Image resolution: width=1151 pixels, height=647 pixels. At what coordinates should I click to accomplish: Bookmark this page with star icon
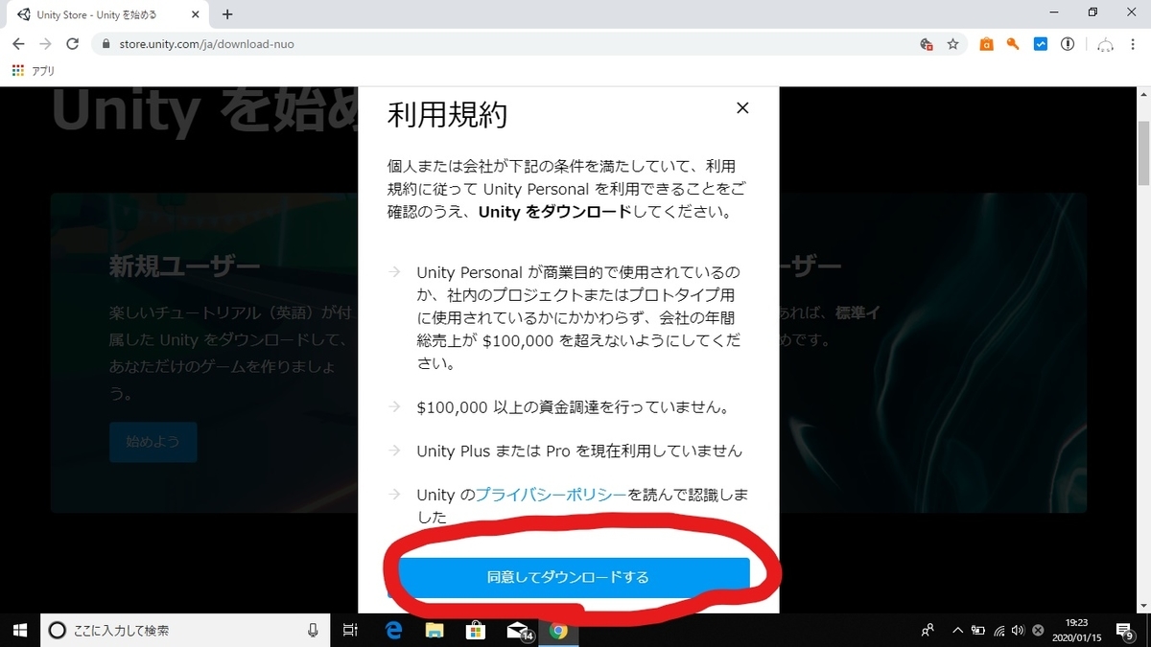[x=952, y=44]
